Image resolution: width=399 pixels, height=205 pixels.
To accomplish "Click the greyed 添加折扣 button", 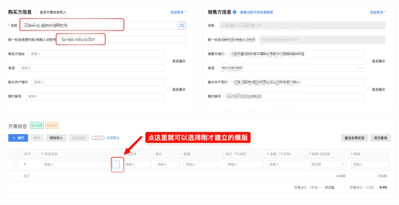I will (79, 138).
